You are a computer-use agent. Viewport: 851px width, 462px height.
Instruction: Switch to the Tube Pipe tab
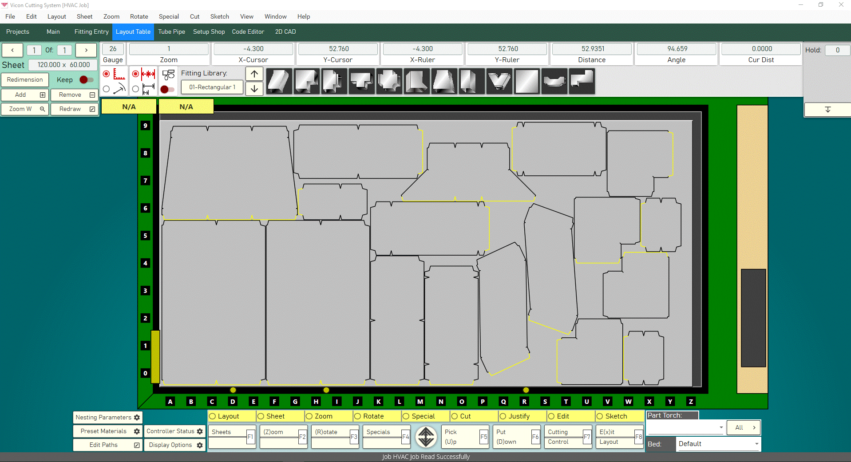171,32
